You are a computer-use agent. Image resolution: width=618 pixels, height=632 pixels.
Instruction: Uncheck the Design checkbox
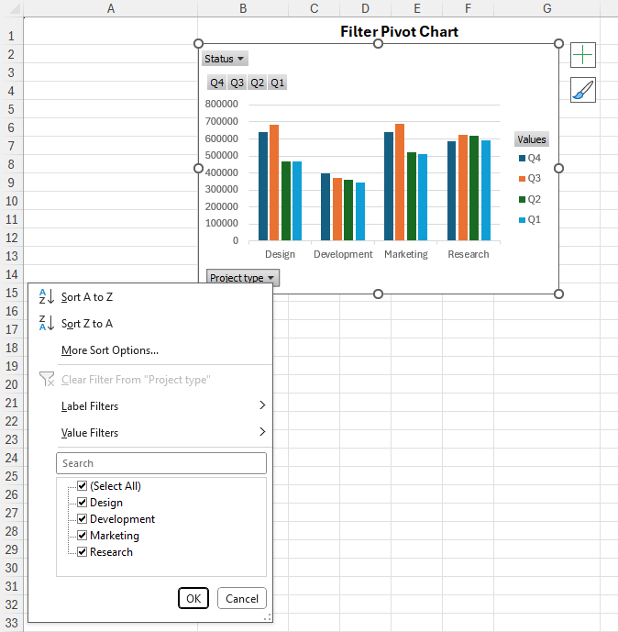[x=83, y=503]
